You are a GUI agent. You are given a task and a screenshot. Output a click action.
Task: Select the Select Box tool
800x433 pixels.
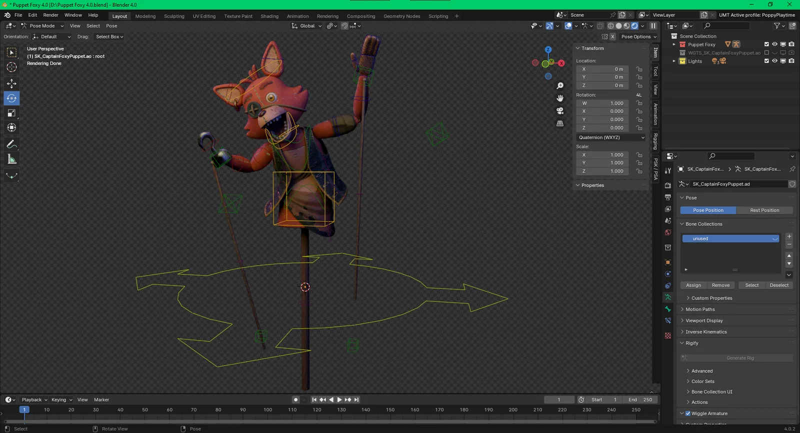(x=11, y=52)
